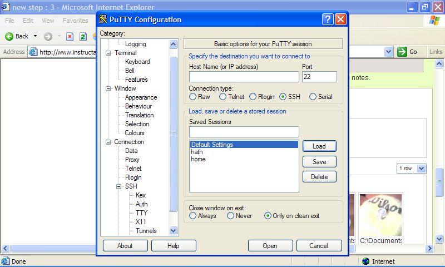This screenshot has width=445, height=267.
Task: Click the Host Name input field
Action: pyautogui.click(x=244, y=77)
